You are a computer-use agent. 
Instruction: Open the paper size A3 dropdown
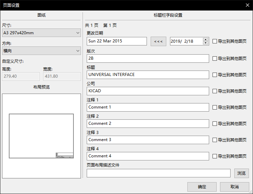point(41,33)
